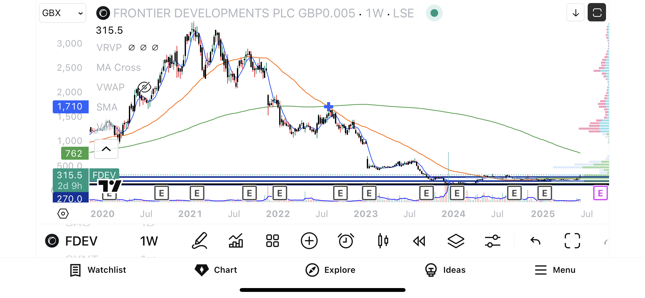Screen dimensions: 645x298
Task: Toggle fullscreen mode icon
Action: [x=572, y=241]
